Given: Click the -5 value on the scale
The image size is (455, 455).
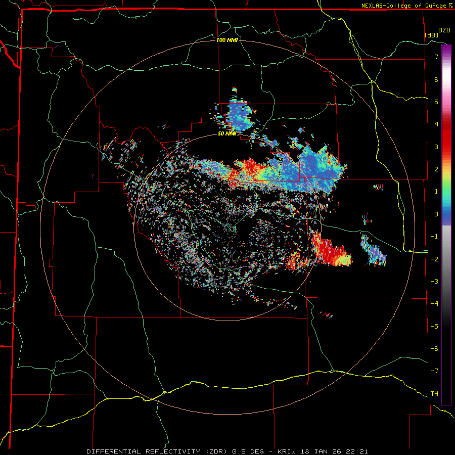Looking at the screenshot, I should click(434, 326).
